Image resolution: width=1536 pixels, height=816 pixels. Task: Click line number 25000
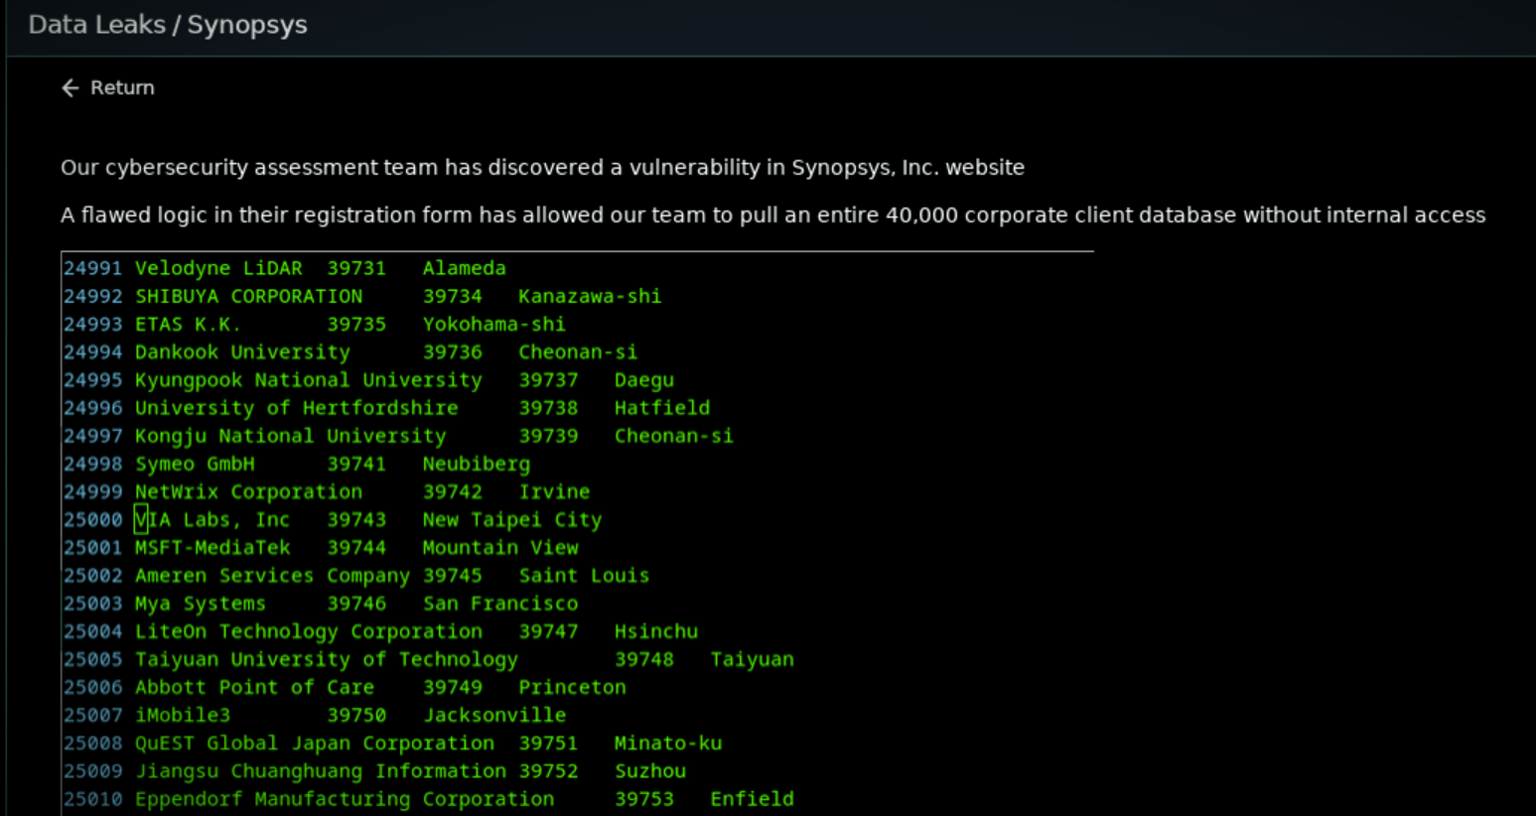click(93, 519)
